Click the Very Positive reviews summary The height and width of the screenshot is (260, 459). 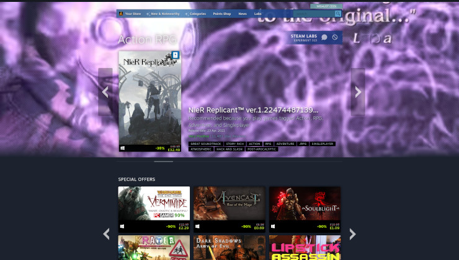[x=216, y=136]
